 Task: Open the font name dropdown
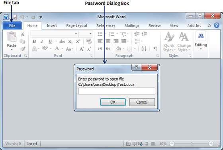[76, 34]
